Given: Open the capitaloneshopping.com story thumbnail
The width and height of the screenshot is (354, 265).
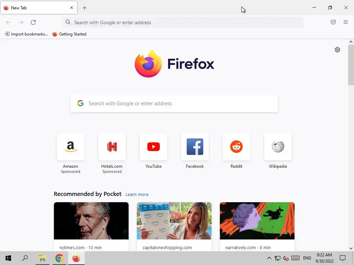Looking at the screenshot, I should (174, 221).
